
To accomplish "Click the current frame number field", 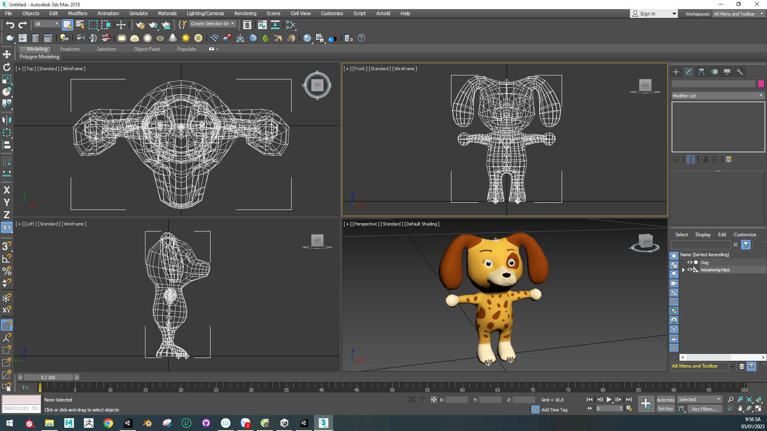I will pos(607,409).
